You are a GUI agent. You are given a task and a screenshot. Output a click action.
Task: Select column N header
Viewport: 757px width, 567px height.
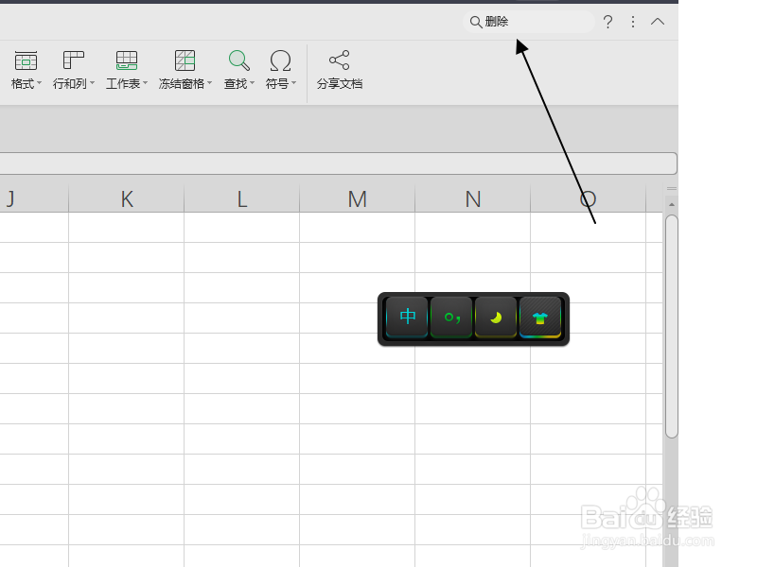472,198
